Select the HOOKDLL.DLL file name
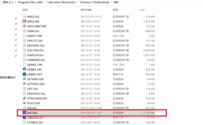The width and height of the screenshot is (203, 125). [36, 93]
